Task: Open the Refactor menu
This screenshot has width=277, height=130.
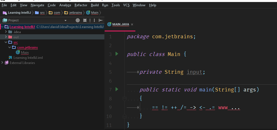Action: tap(81, 5)
